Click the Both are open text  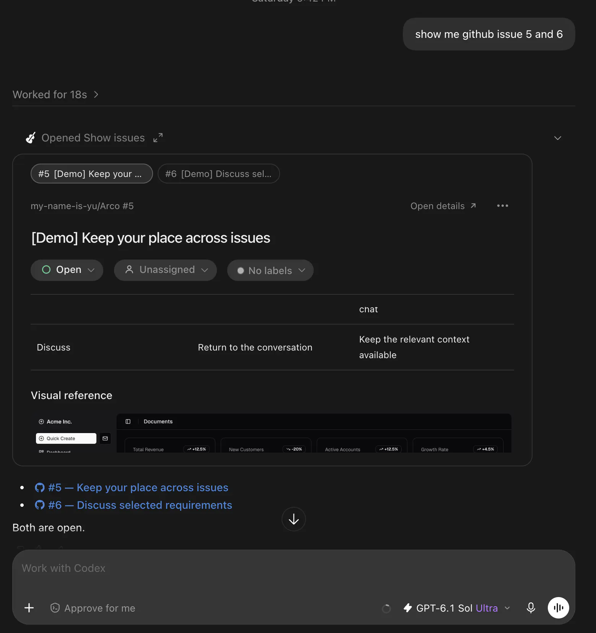[49, 527]
